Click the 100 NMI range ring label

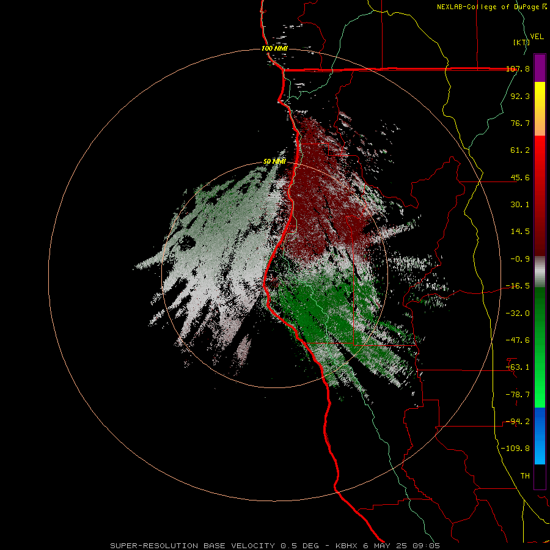(274, 48)
